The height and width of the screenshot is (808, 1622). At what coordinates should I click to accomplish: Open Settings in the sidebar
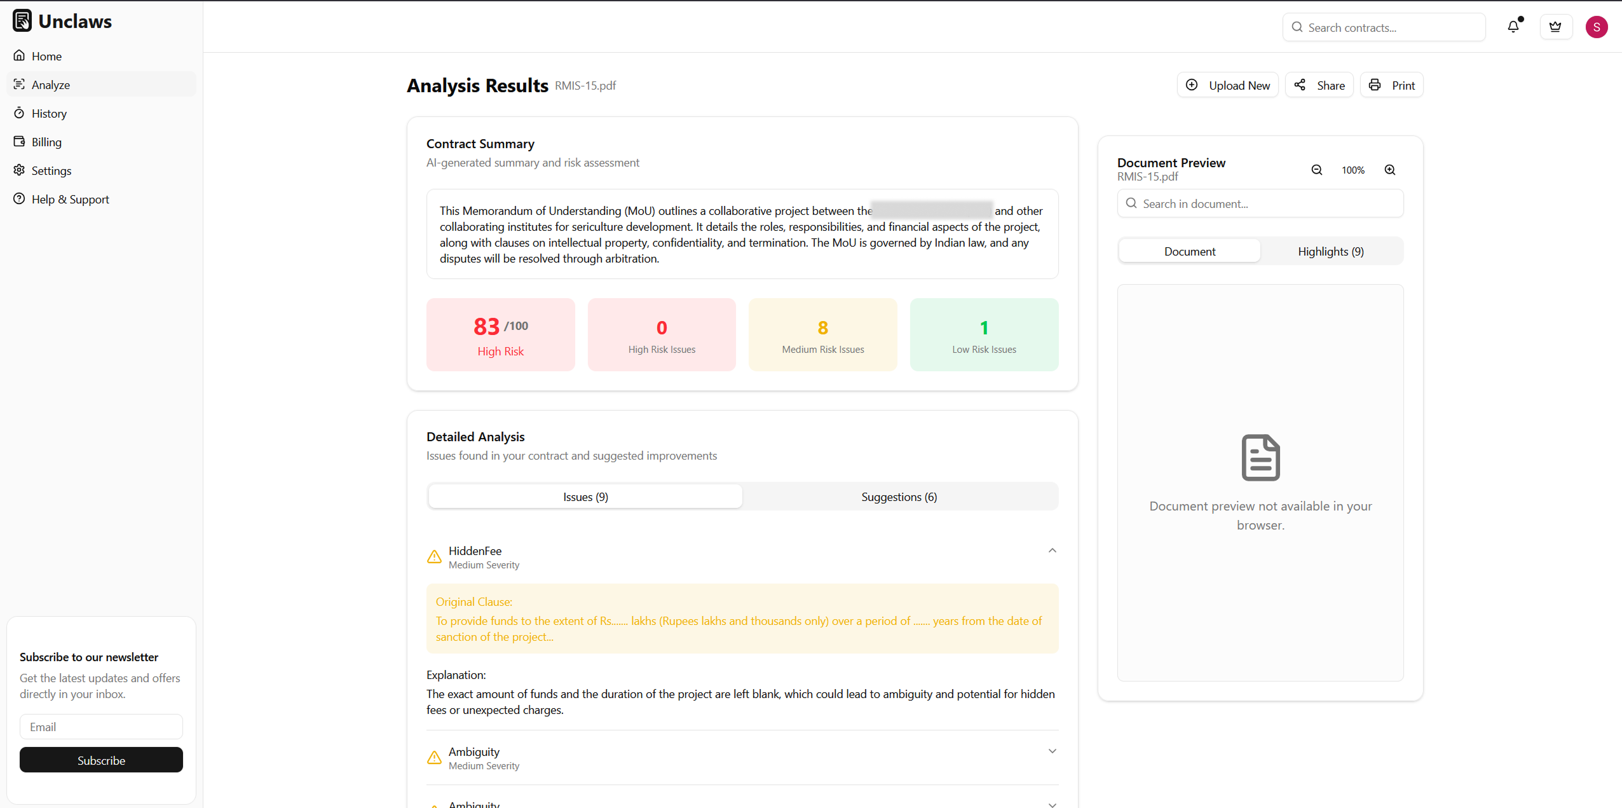point(101,170)
